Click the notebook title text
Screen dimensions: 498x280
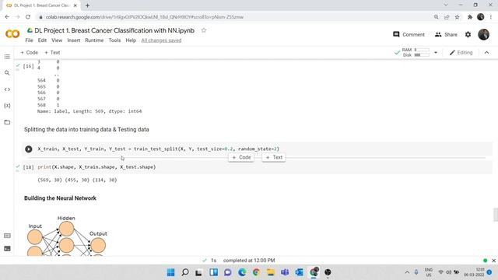coord(114,30)
